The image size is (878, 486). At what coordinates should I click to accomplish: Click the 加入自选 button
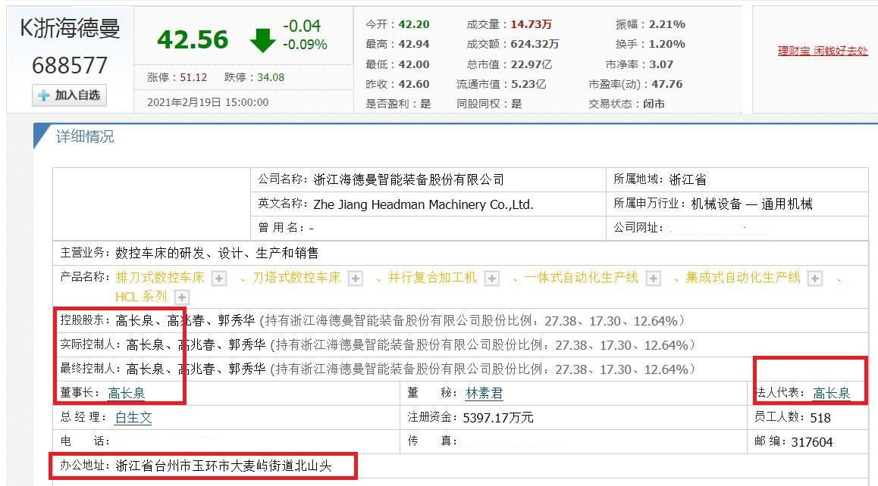(70, 95)
